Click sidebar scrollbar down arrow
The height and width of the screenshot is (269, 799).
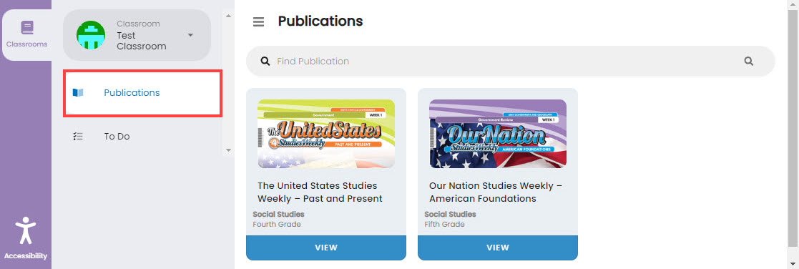(228, 150)
